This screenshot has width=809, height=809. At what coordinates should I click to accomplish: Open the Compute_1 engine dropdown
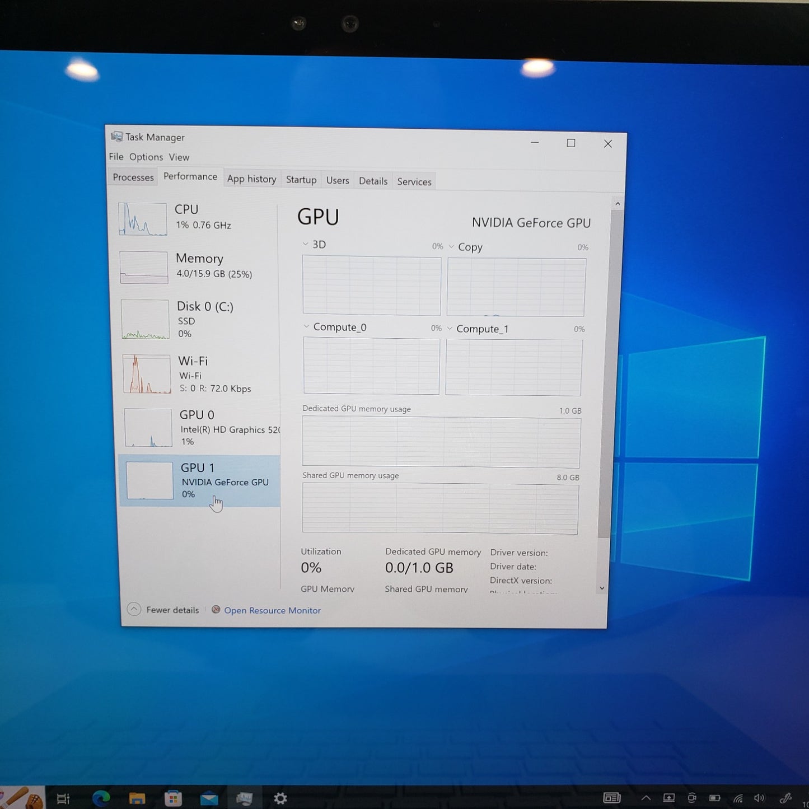click(x=450, y=329)
